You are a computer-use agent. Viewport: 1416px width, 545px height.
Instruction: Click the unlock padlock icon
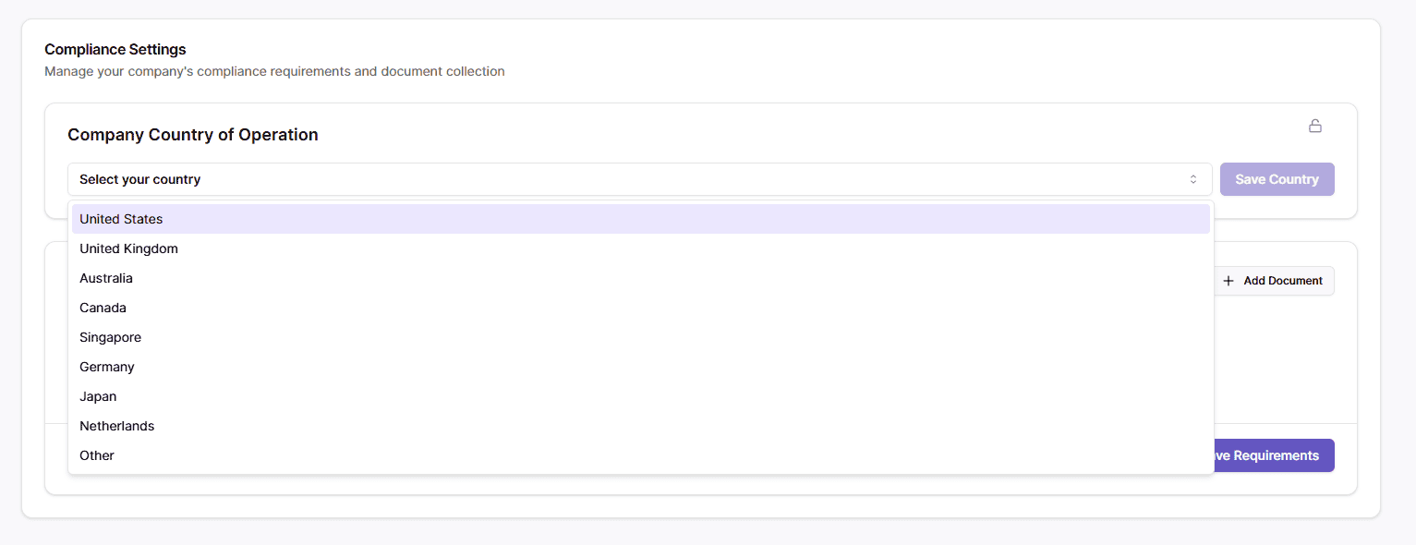1315,126
